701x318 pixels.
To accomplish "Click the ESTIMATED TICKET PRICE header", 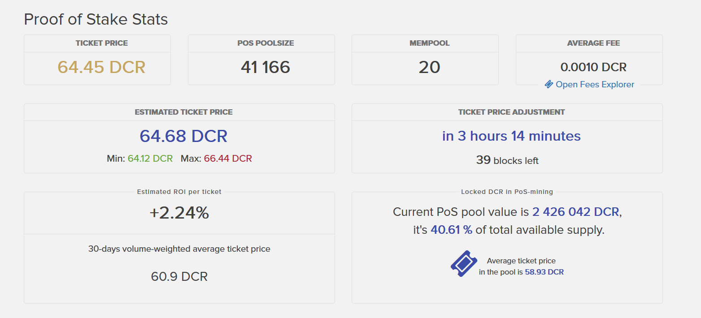I will coord(184,112).
